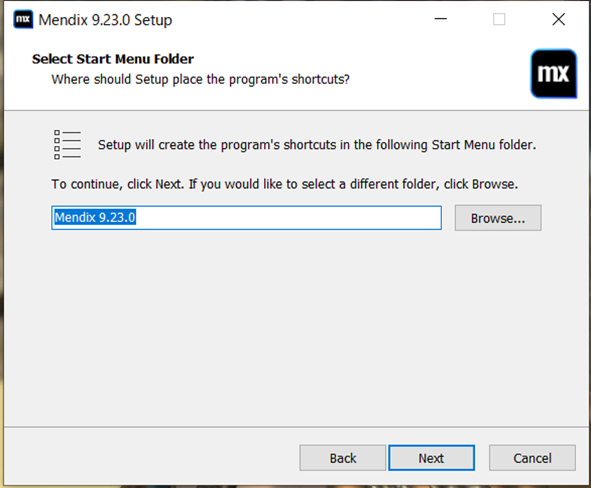
Task: Click the Mendix mx icon in the title bar
Action: 22,19
